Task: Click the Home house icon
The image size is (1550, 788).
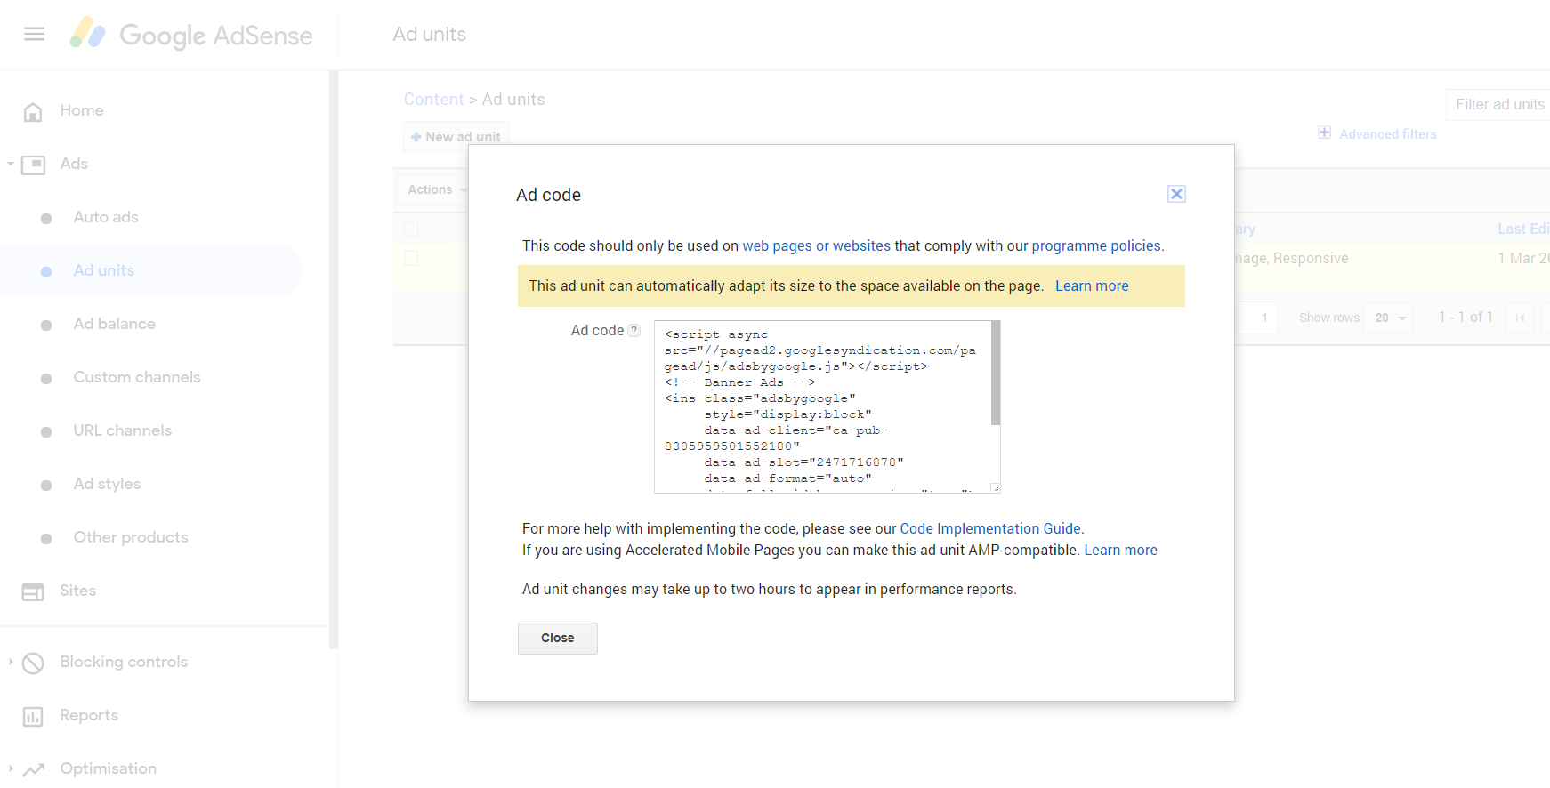Action: [33, 111]
